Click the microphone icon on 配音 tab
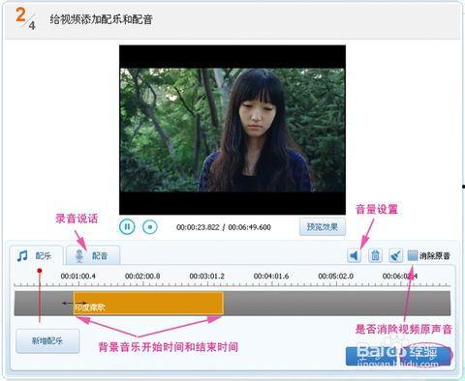 click(x=79, y=256)
